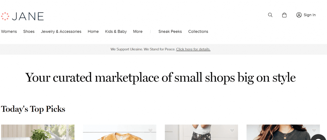Viewport: 327px width, 140px height.
Task: Open the Collections page
Action: pos(198,32)
